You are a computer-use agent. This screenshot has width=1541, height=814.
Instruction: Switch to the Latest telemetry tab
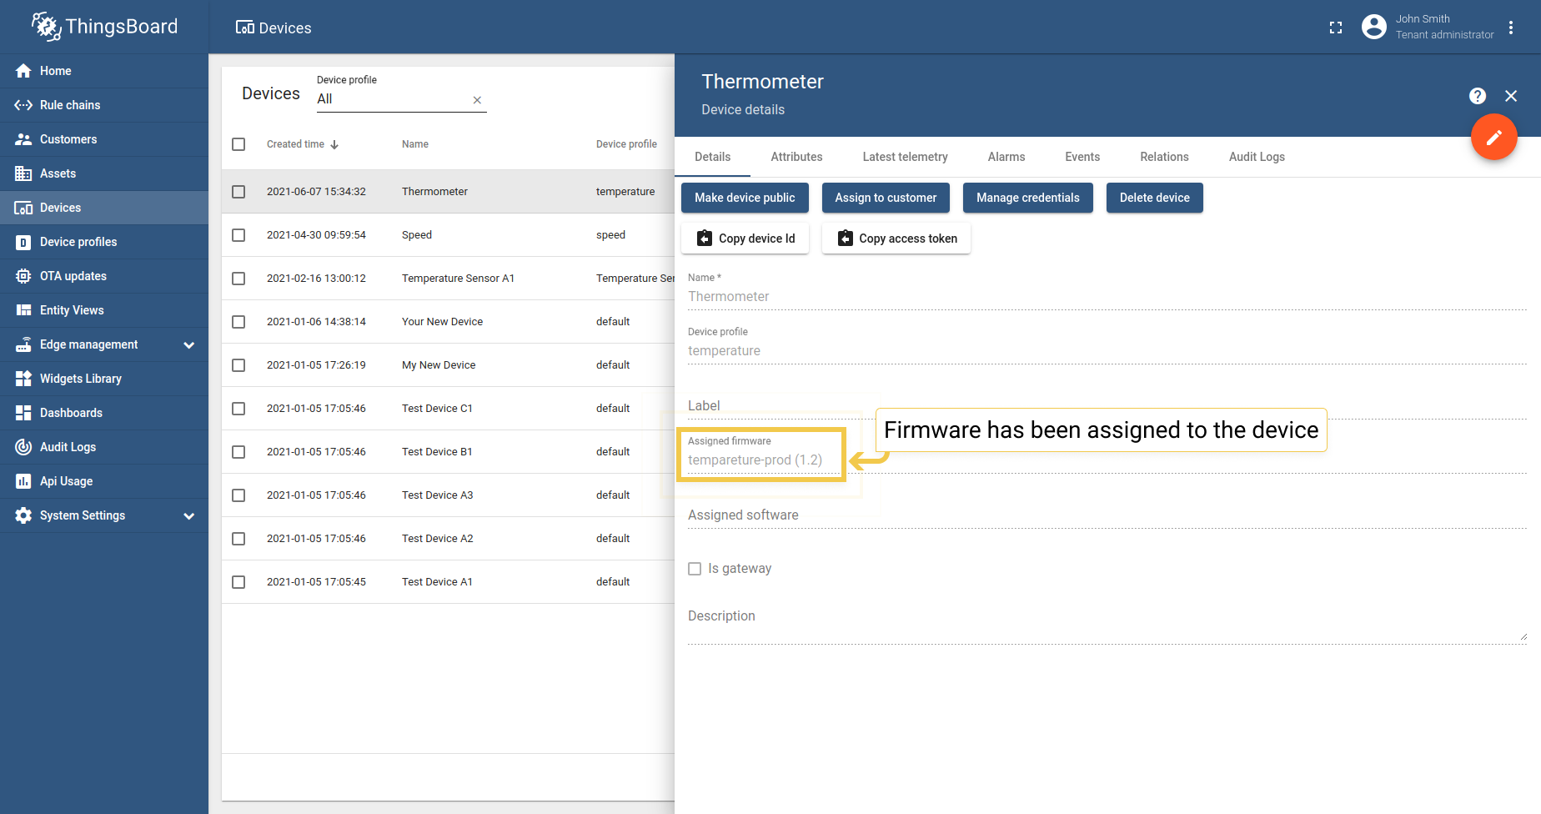905,157
